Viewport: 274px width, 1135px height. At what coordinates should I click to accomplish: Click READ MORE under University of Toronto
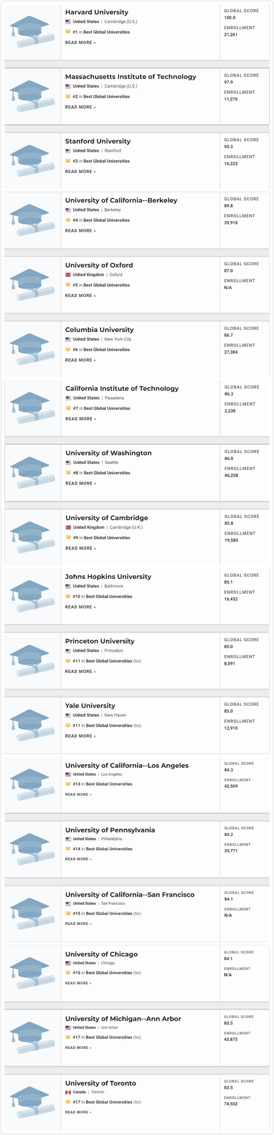point(78,1112)
